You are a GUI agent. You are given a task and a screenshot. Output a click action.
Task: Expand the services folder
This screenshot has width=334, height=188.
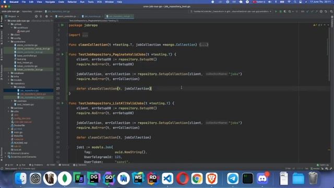pyautogui.click(x=9, y=108)
